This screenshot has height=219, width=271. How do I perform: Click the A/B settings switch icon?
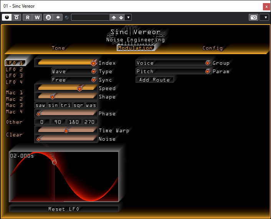[x=48, y=17]
